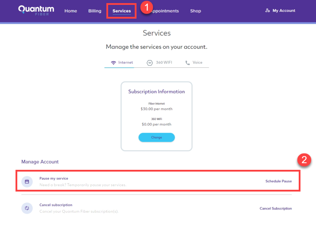The width and height of the screenshot is (316, 231).
Task: Open the My Account menu
Action: point(281,11)
